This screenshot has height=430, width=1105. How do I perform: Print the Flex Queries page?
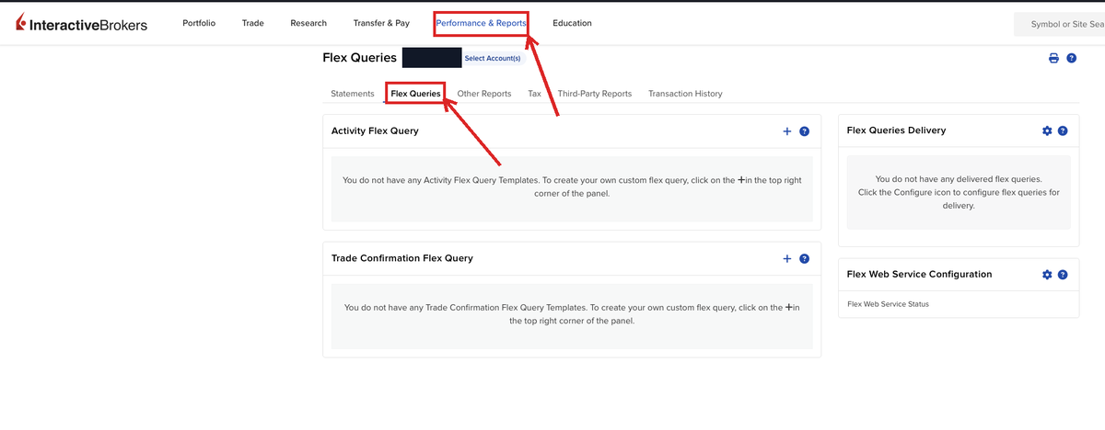pos(1053,58)
